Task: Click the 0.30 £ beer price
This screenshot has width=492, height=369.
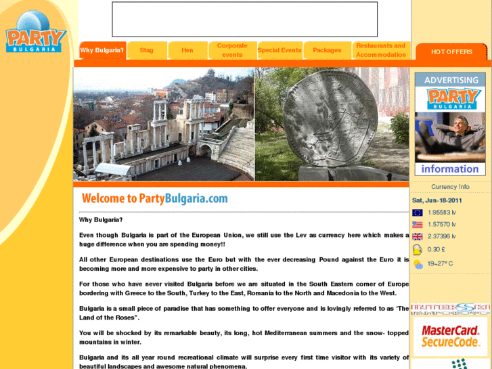Action: click(436, 250)
